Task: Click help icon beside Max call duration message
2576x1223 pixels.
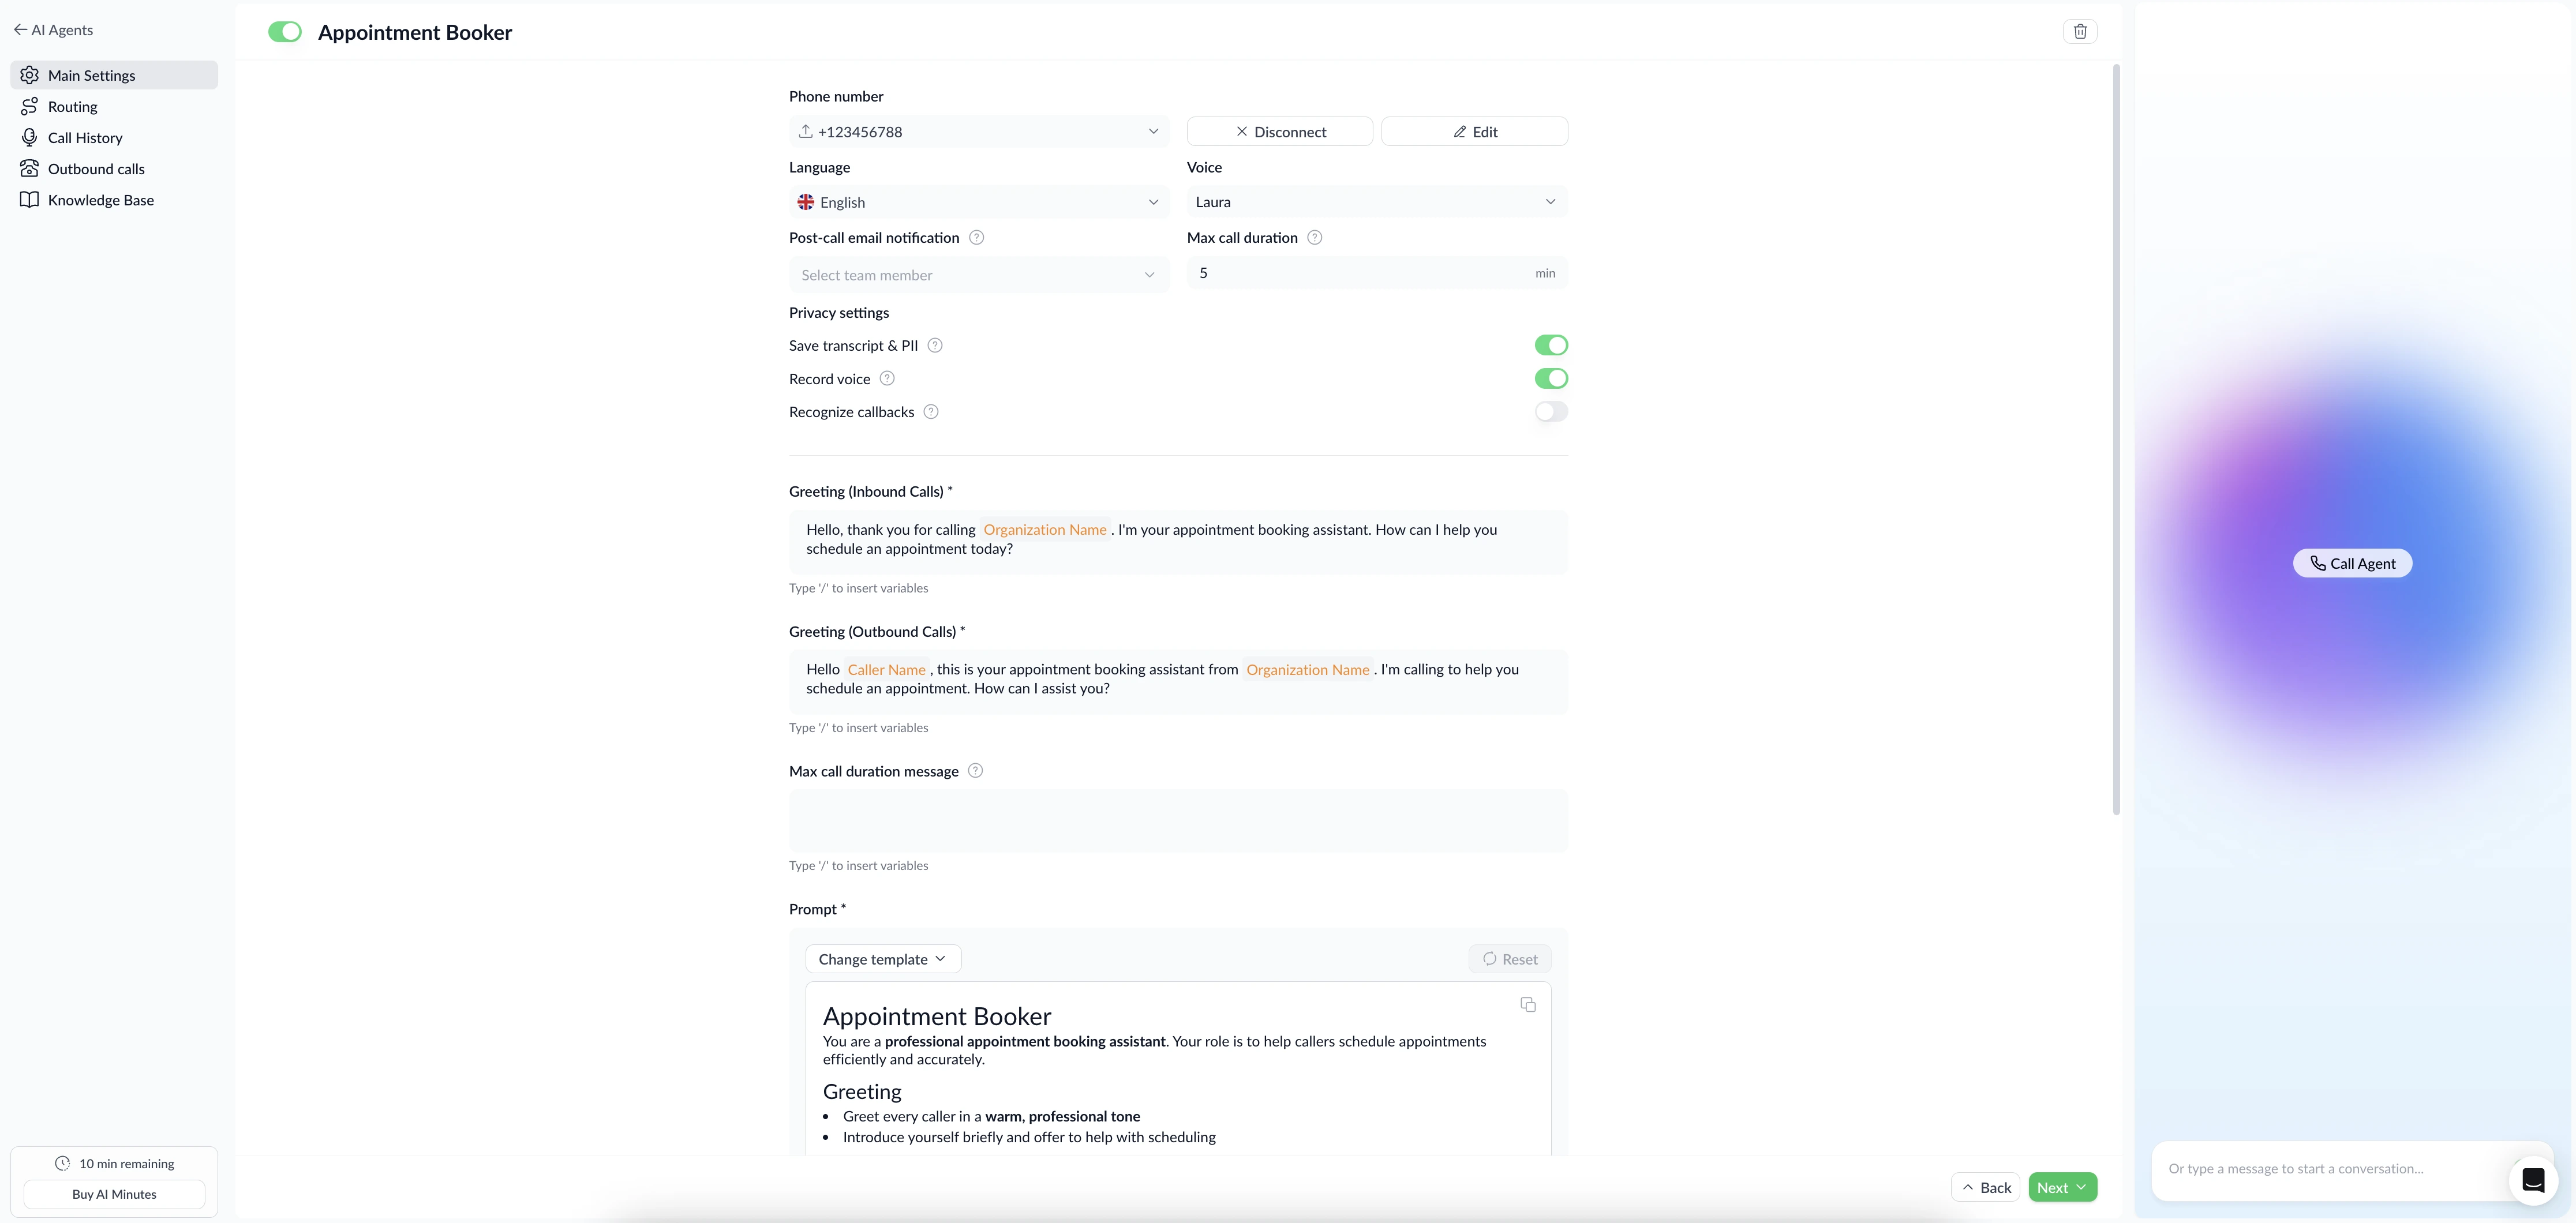Action: pyautogui.click(x=975, y=771)
